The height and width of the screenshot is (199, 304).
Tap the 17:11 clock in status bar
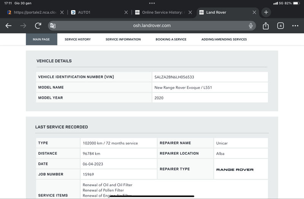[x=8, y=3]
